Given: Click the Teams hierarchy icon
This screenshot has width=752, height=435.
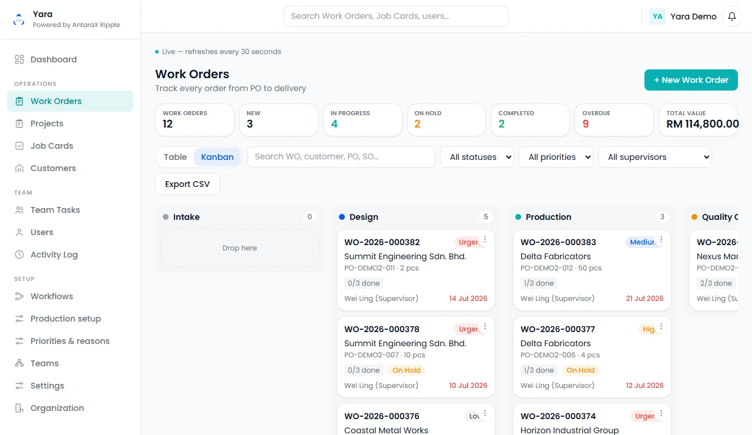Looking at the screenshot, I should click(19, 363).
